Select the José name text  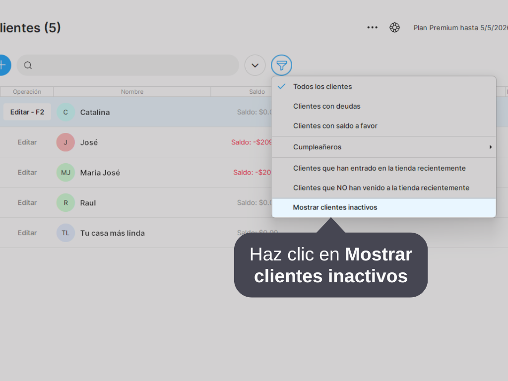point(89,142)
